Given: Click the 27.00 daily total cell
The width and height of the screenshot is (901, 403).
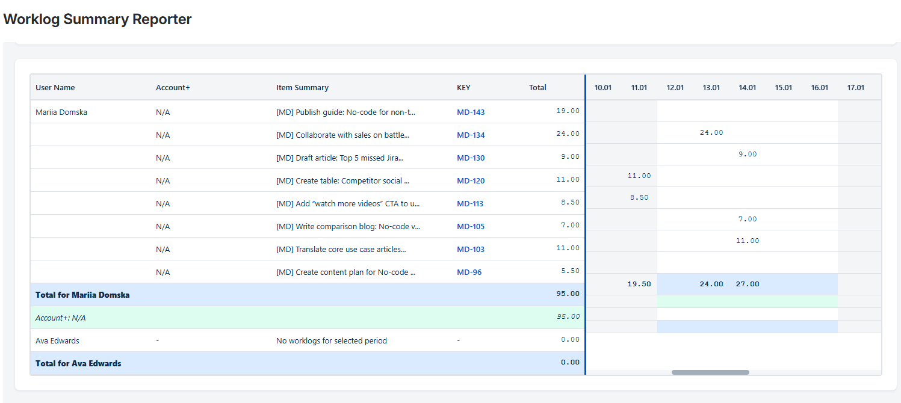Looking at the screenshot, I should (748, 284).
